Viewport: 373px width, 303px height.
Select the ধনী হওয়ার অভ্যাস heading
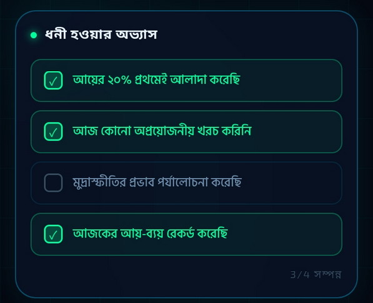coord(101,35)
